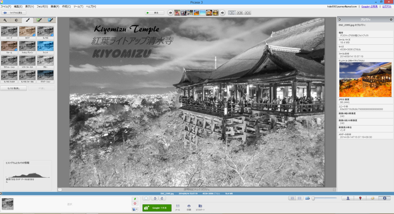Go to the next photo with right arrow

[222, 13]
